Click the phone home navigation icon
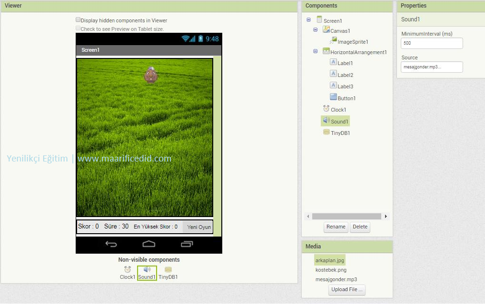Viewport: 485px width, 304px height. point(149,244)
